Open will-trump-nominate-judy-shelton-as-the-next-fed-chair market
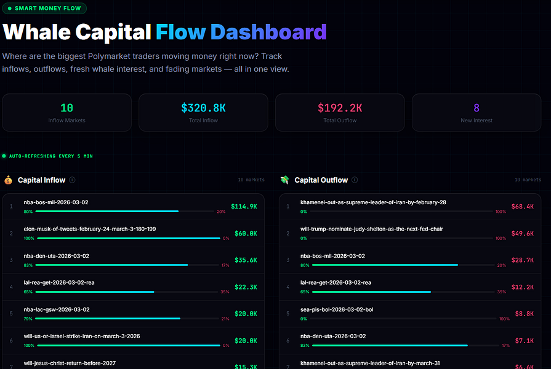The width and height of the screenshot is (551, 369). pyautogui.click(x=410, y=234)
